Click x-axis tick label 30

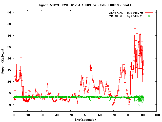tap(57, 115)
